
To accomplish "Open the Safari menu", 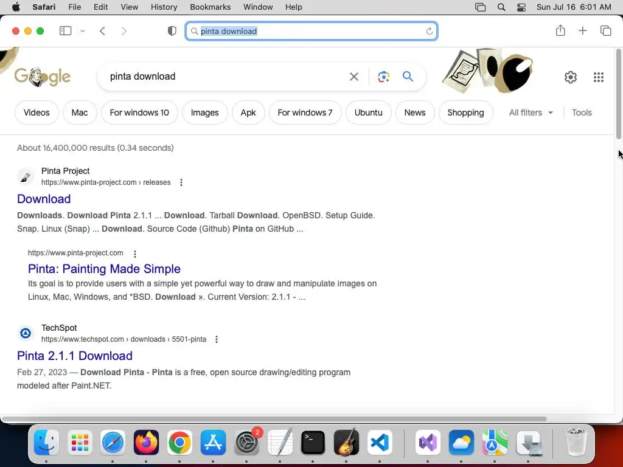I will pos(44,7).
